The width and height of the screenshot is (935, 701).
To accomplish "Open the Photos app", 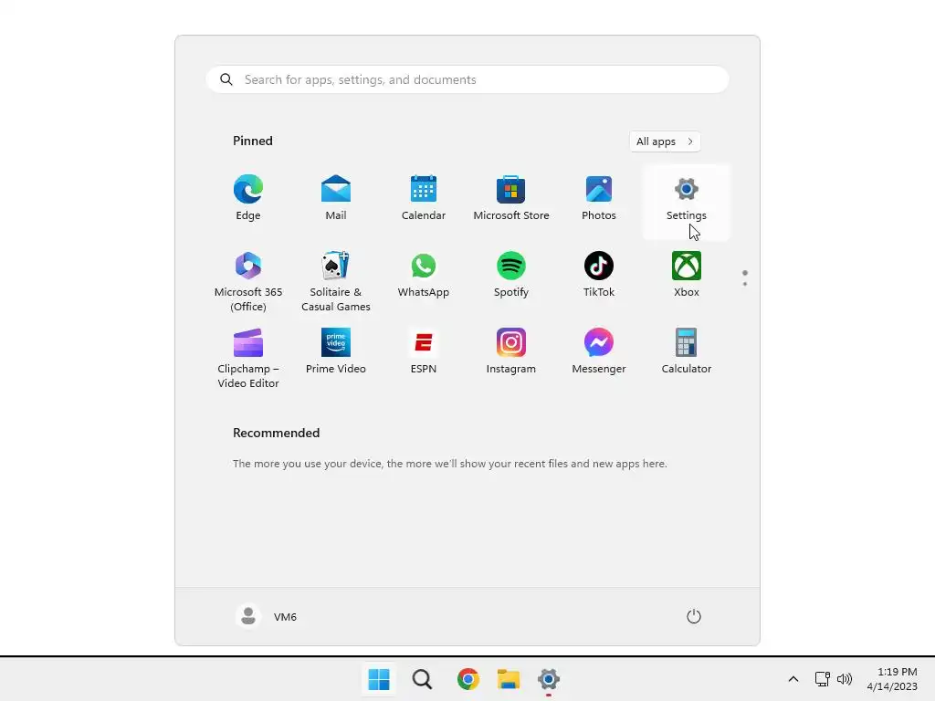I will click(599, 198).
